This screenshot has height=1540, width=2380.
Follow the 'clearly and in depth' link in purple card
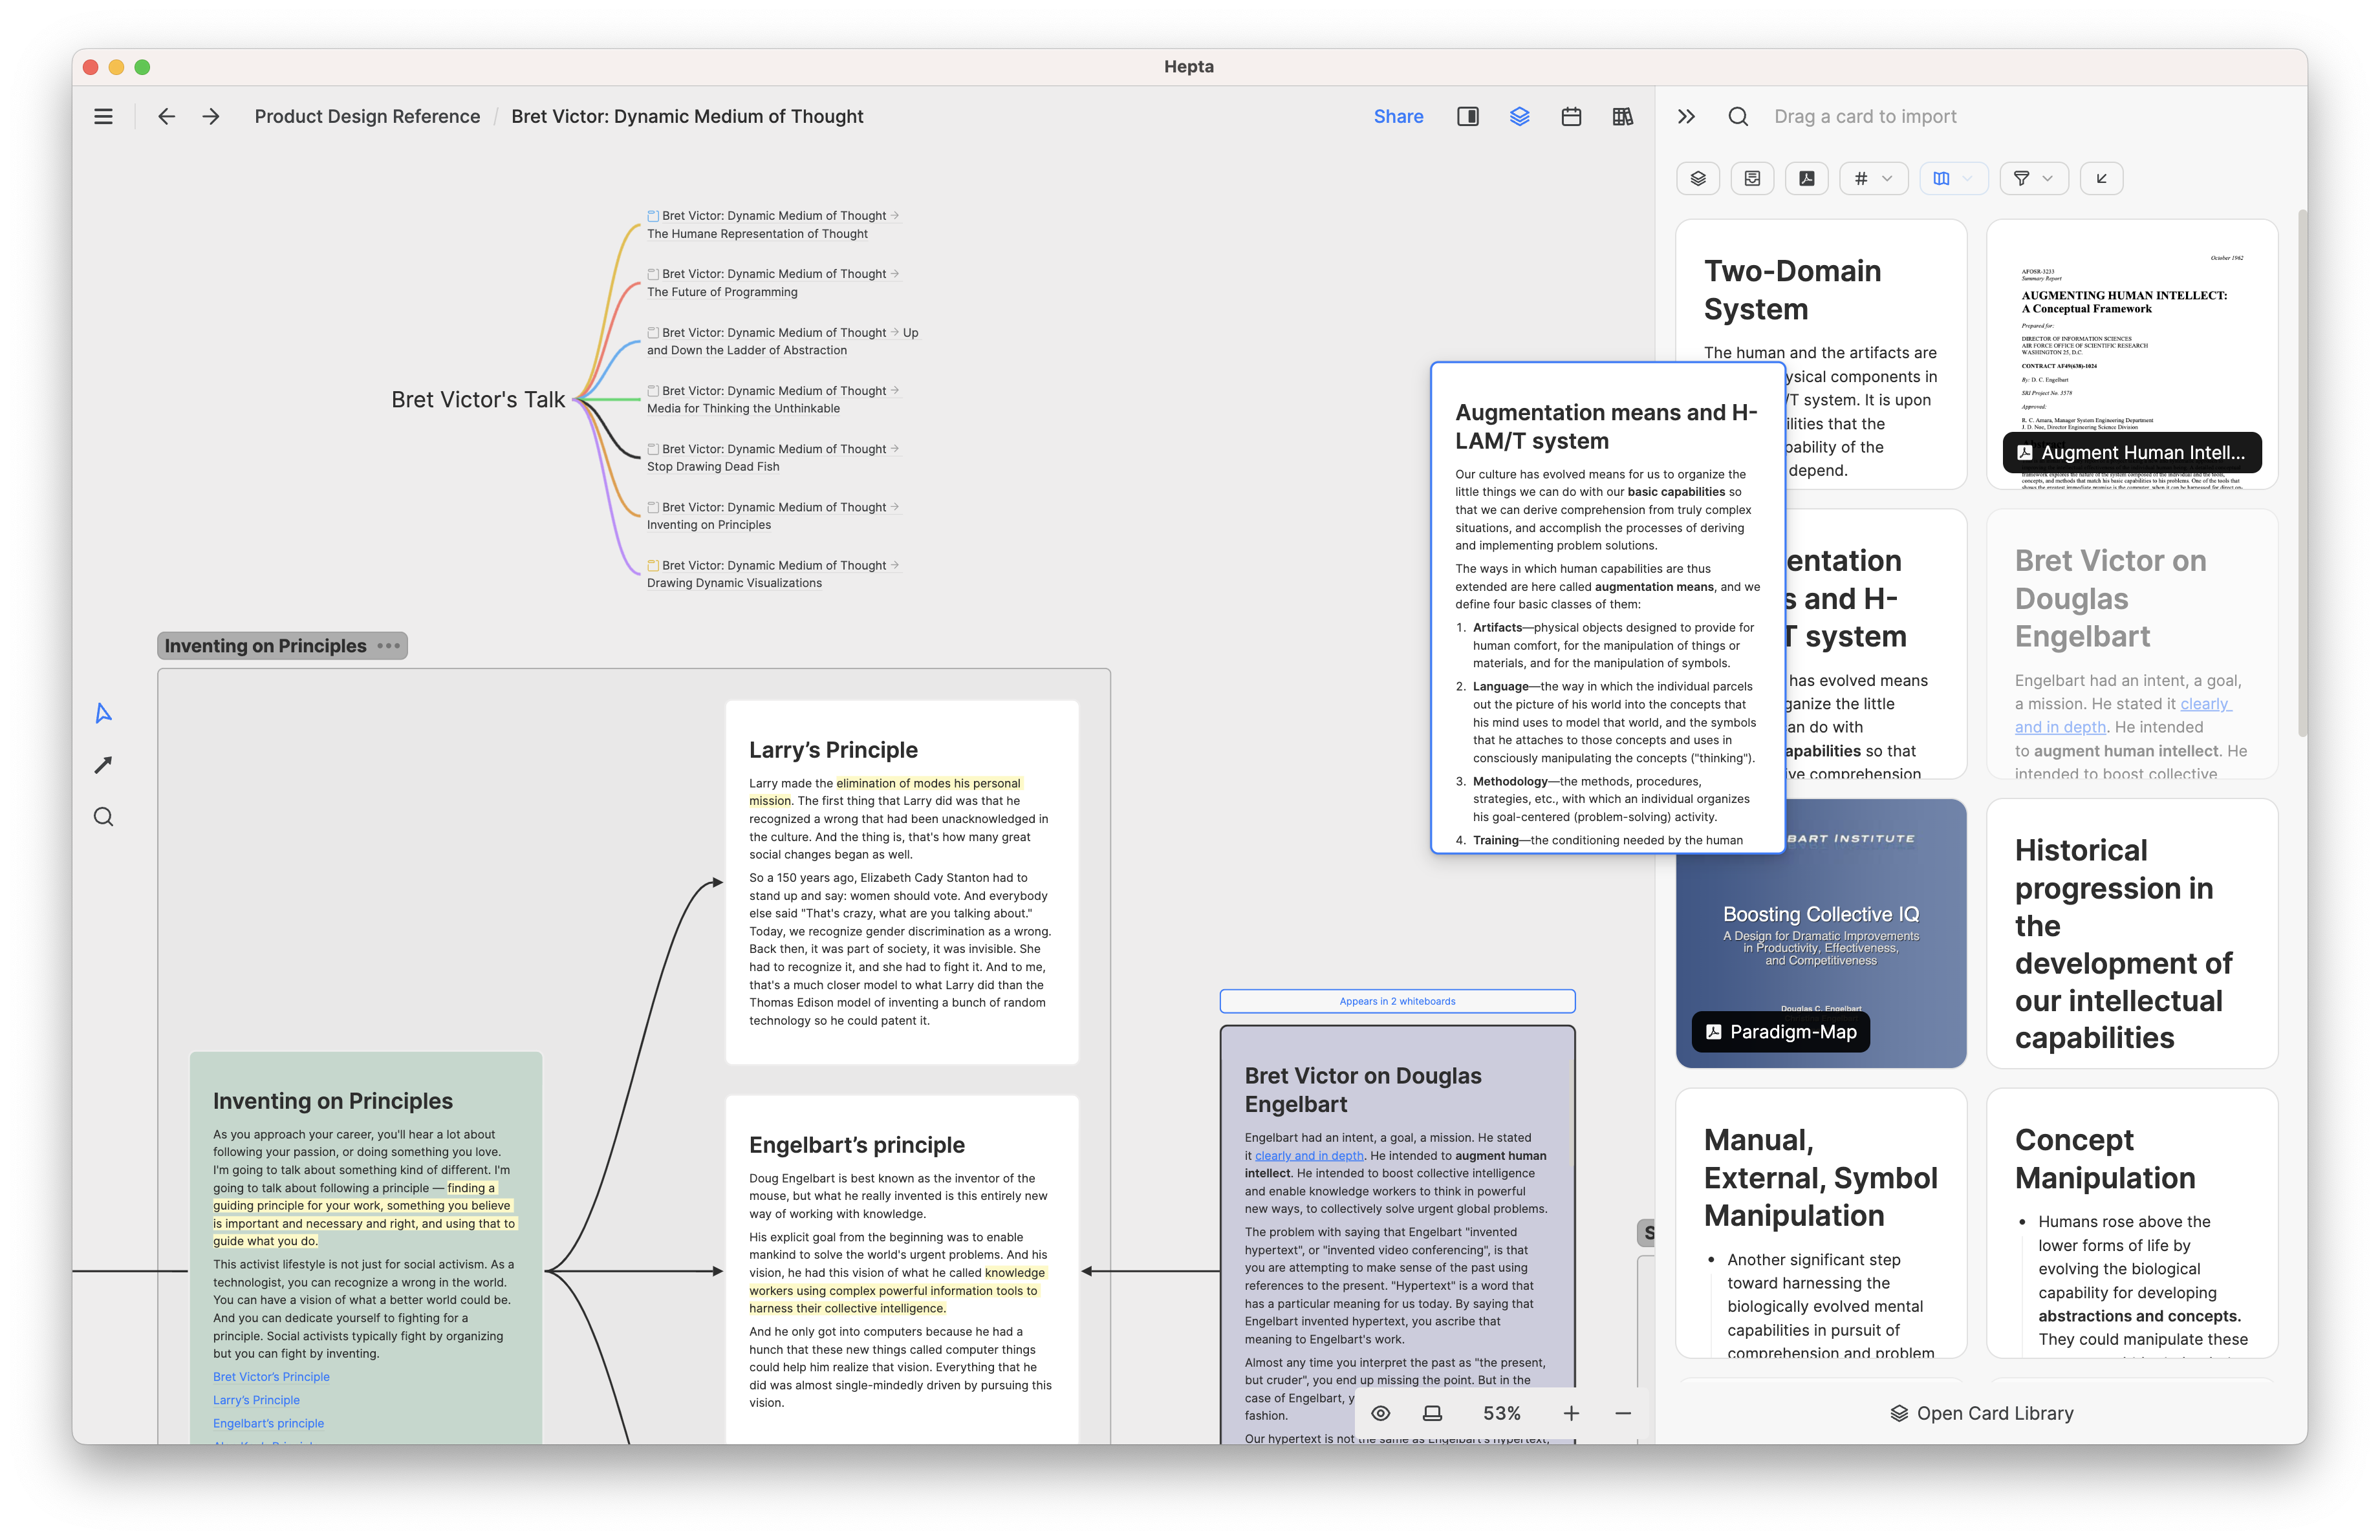coord(1309,1155)
